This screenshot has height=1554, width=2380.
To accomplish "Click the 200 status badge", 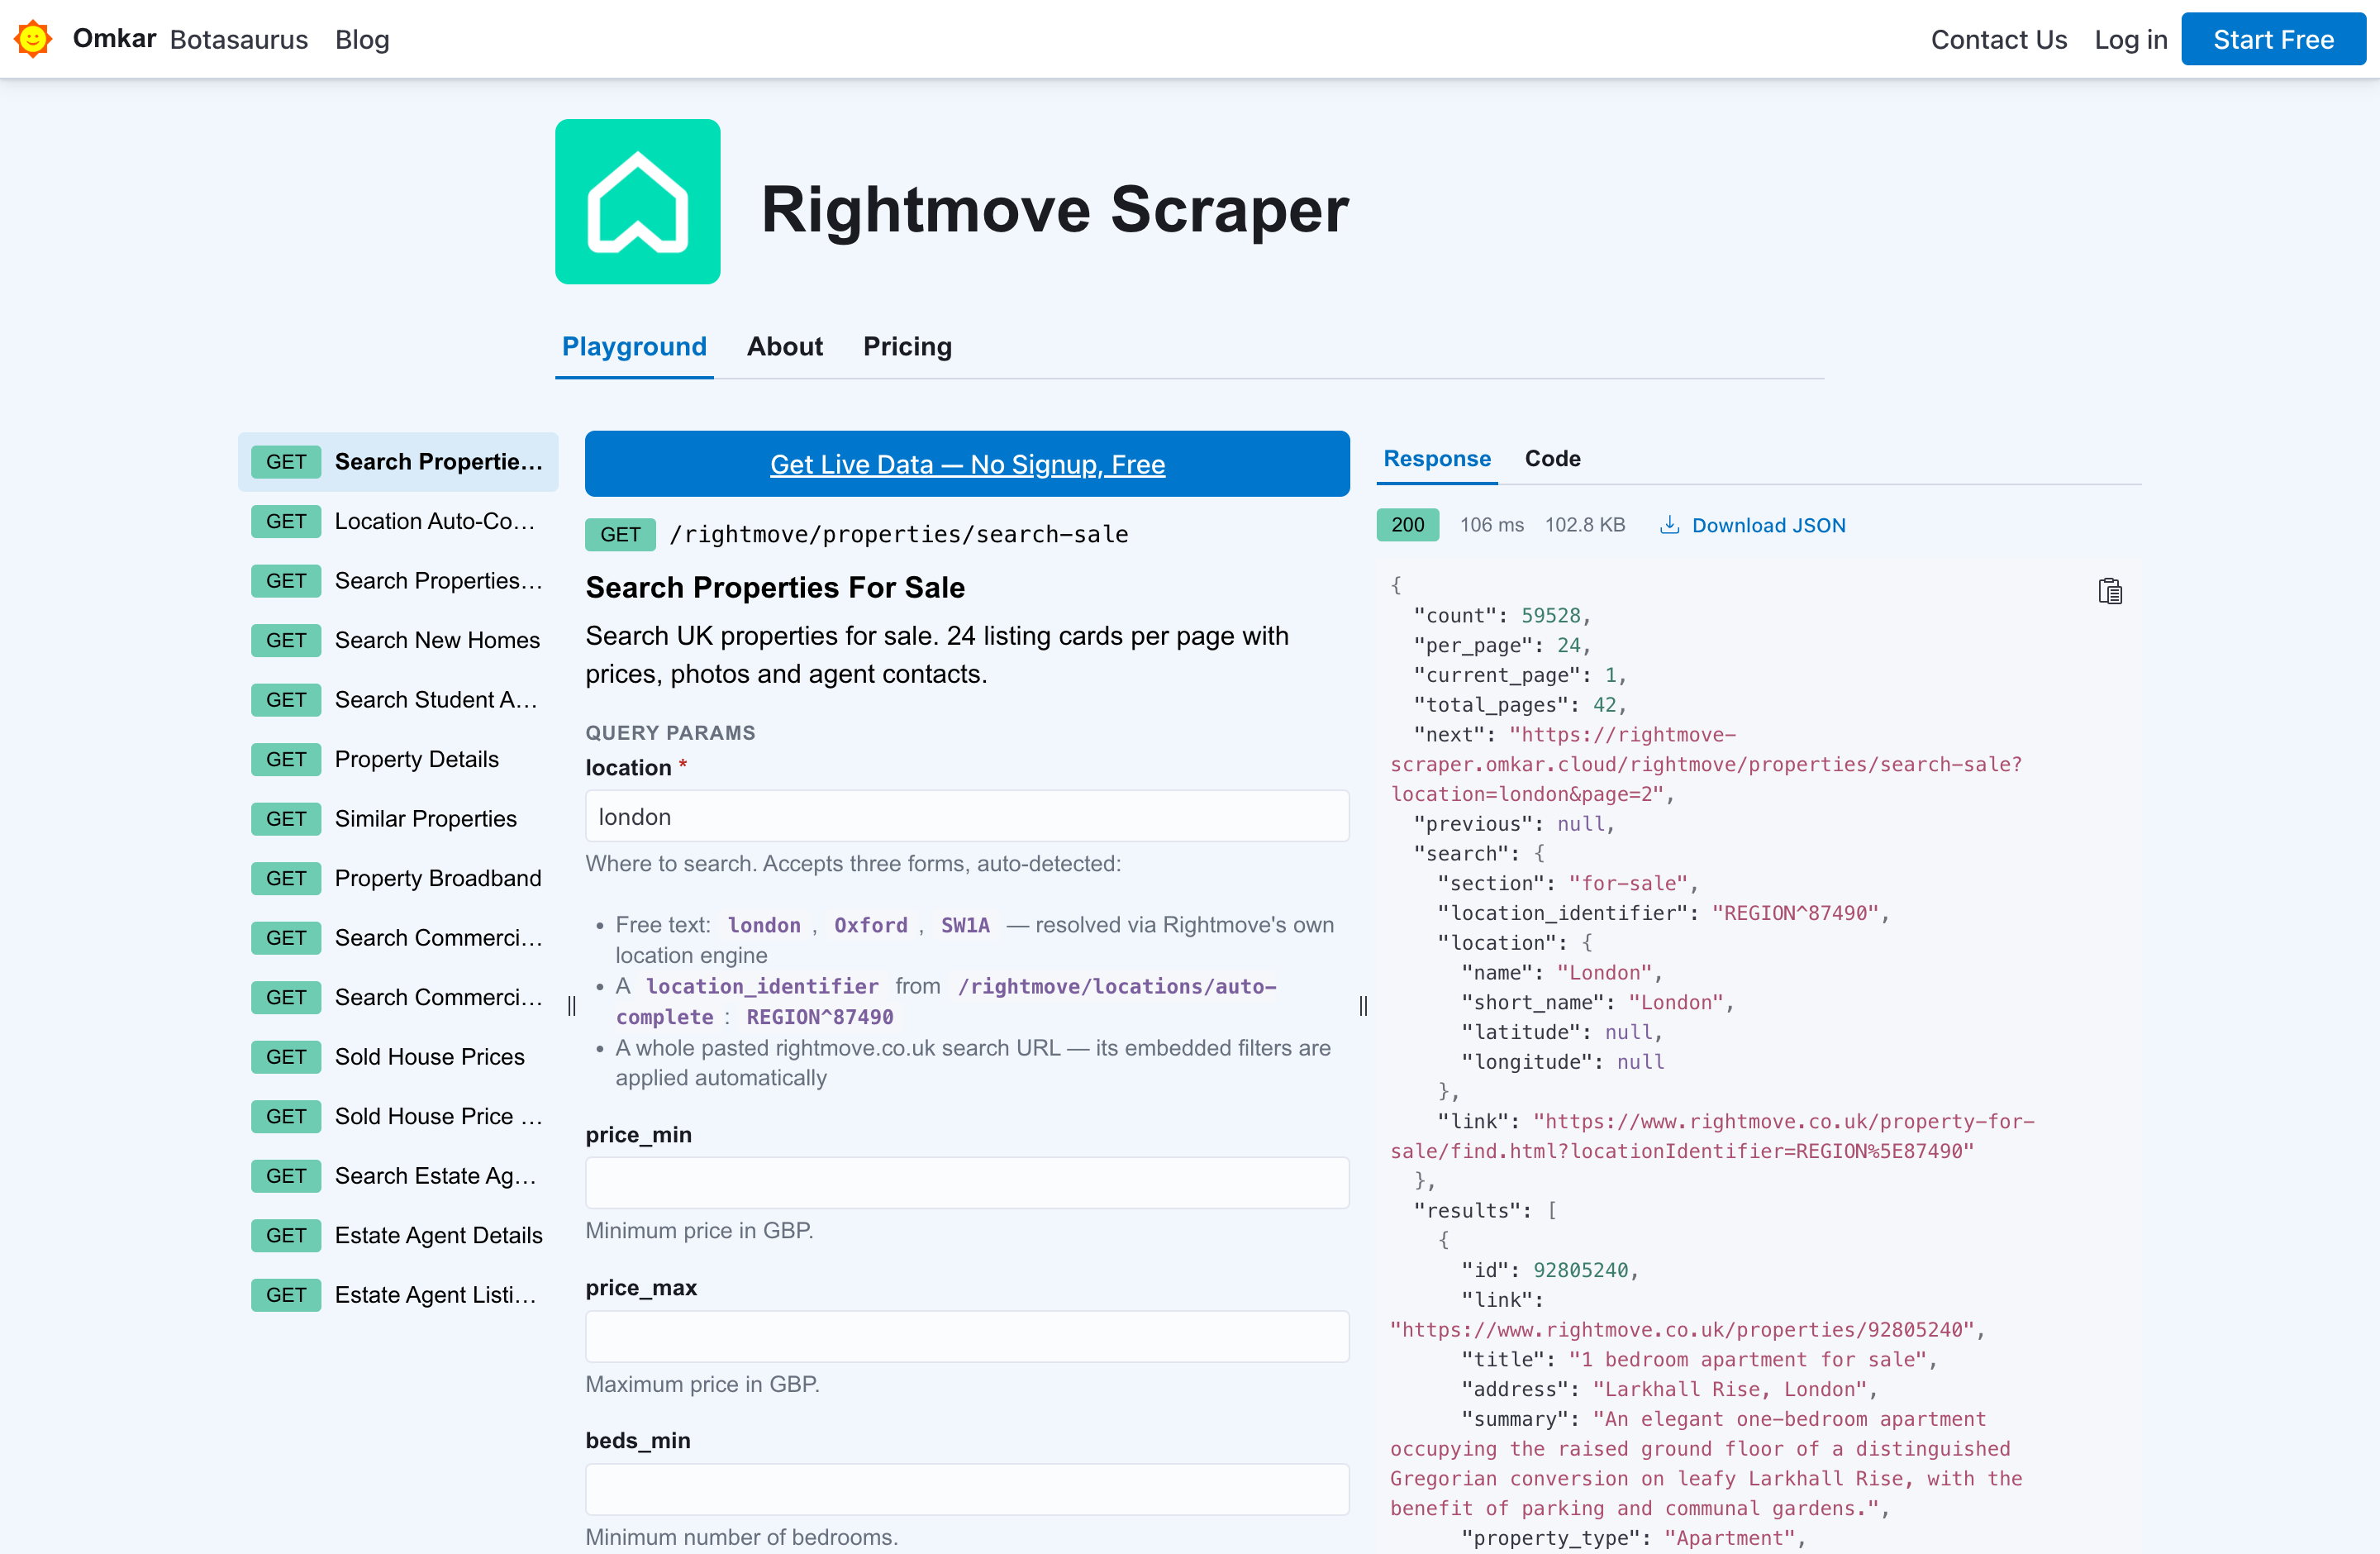I will 1407,524.
